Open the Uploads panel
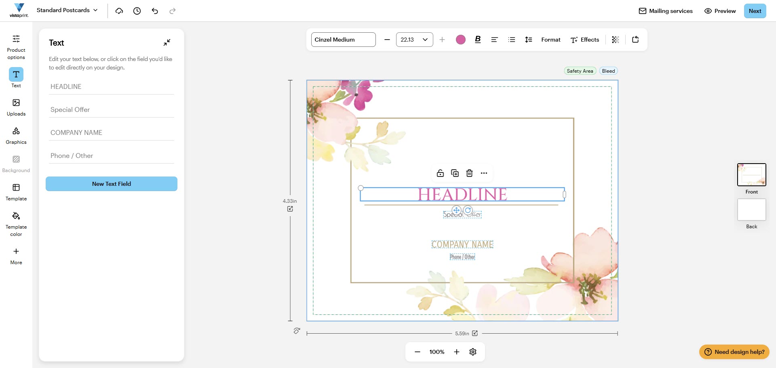The width and height of the screenshot is (776, 368). [x=16, y=107]
